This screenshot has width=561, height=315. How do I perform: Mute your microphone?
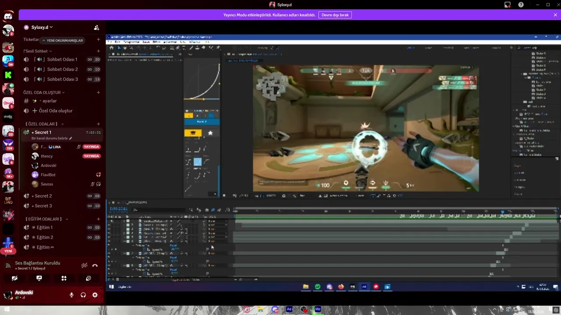[x=71, y=295]
